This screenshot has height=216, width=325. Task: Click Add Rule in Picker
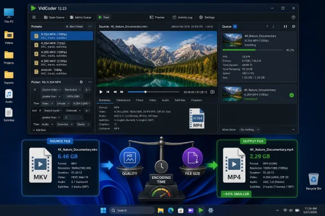tap(39, 130)
